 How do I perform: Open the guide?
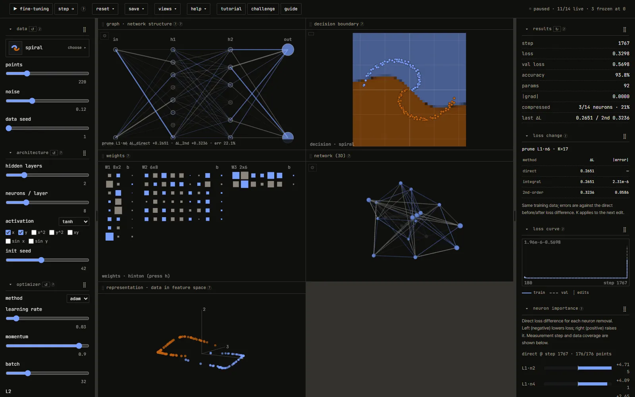(x=291, y=9)
